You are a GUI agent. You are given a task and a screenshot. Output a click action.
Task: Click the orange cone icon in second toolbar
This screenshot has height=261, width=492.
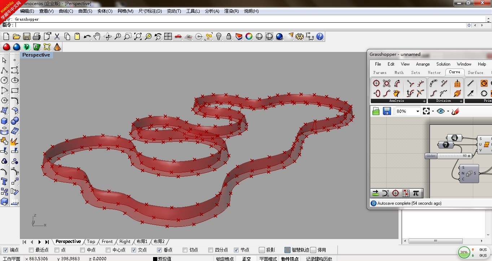pos(57,47)
